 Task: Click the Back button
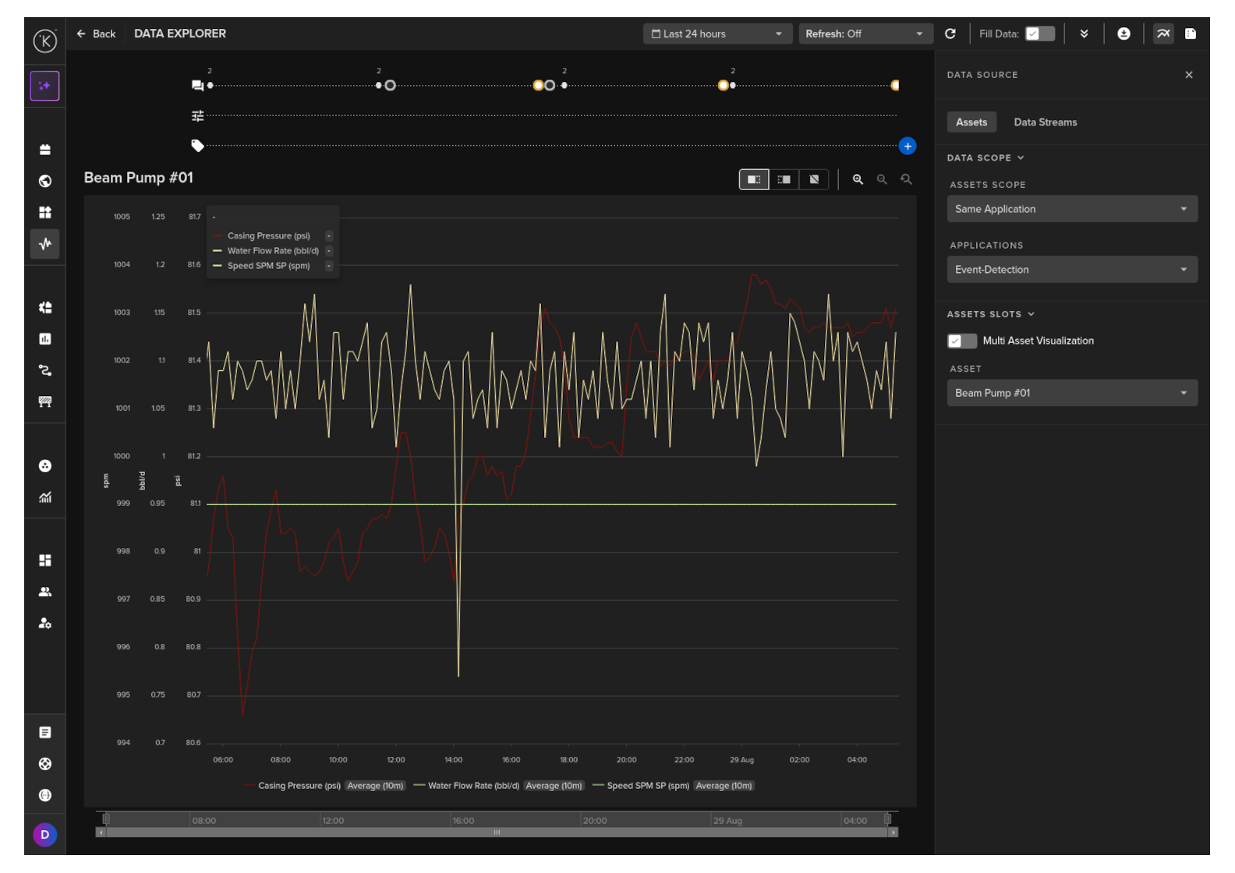point(96,34)
